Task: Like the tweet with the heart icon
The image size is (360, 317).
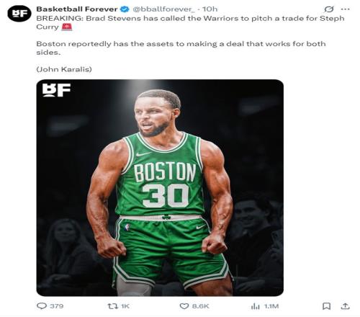Action: tap(184, 306)
